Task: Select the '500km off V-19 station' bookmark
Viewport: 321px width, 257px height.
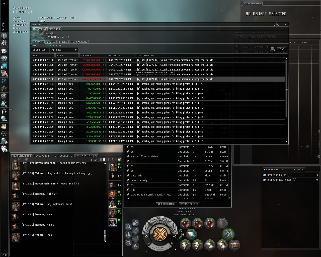Action: (177, 156)
